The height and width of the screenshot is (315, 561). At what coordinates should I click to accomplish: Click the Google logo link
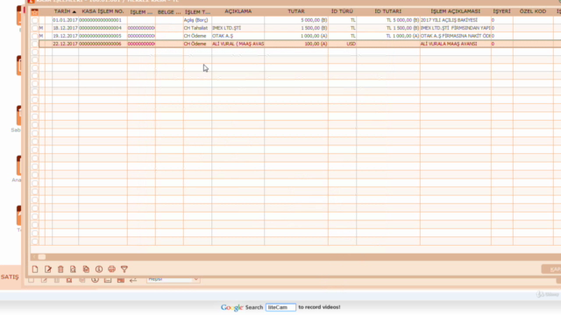(x=231, y=307)
